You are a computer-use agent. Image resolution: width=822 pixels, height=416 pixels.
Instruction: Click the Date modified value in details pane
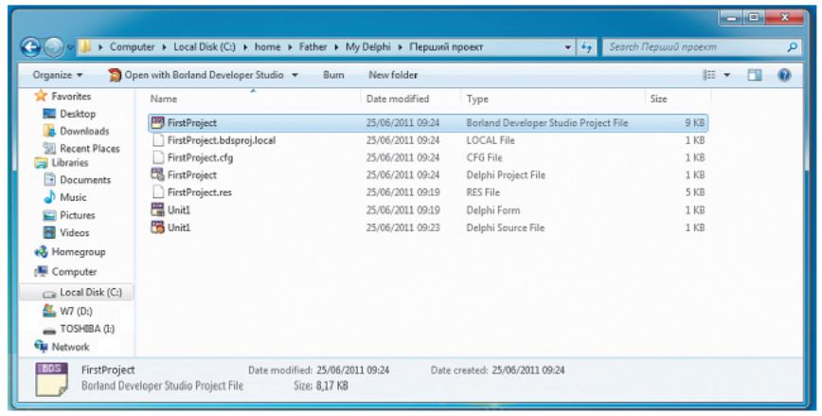click(x=353, y=371)
